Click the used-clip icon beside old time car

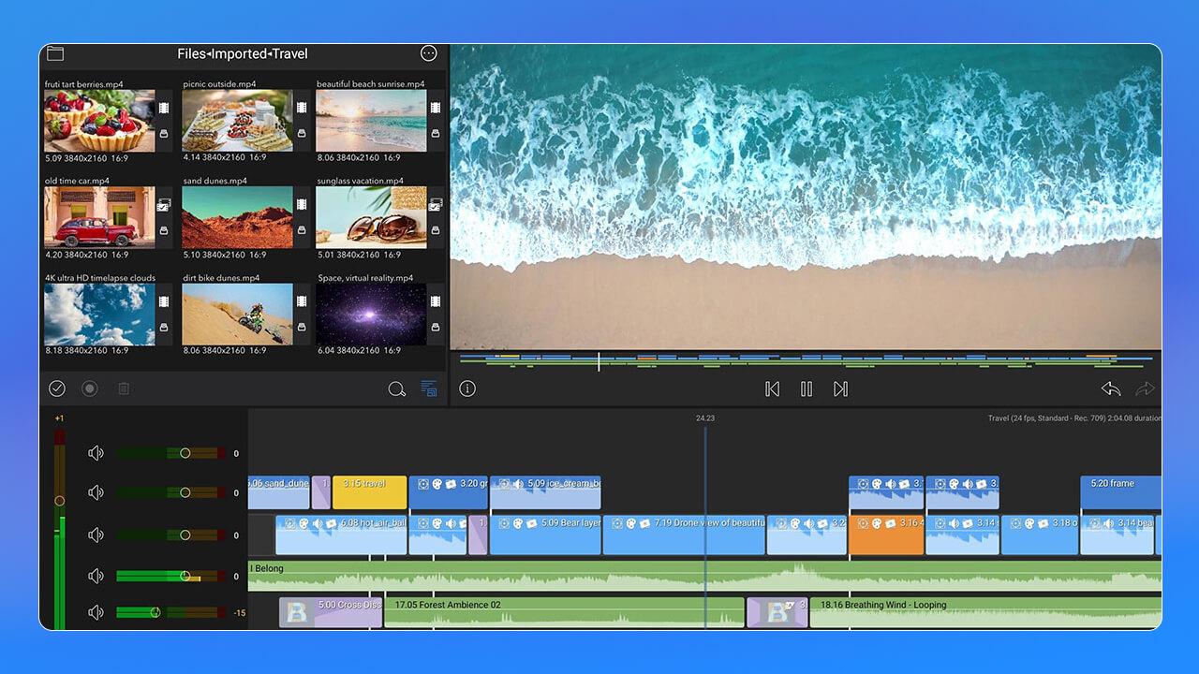[x=164, y=204]
